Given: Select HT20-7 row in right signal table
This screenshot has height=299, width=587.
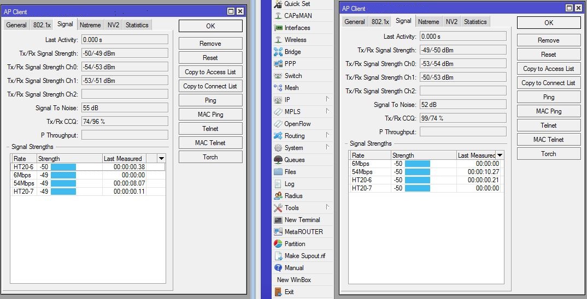Looking at the screenshot, I should pos(426,188).
